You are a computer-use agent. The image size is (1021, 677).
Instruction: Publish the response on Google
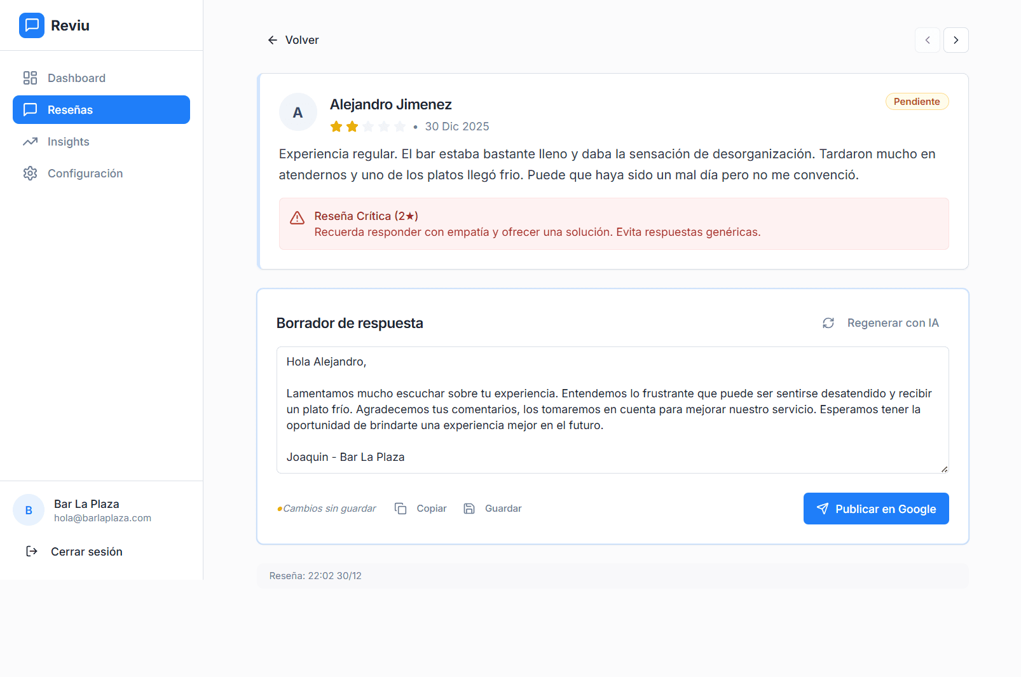click(875, 509)
